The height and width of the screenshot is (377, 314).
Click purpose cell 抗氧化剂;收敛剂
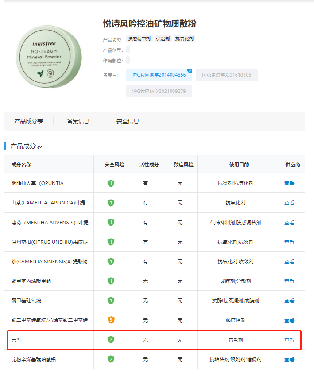click(x=236, y=262)
